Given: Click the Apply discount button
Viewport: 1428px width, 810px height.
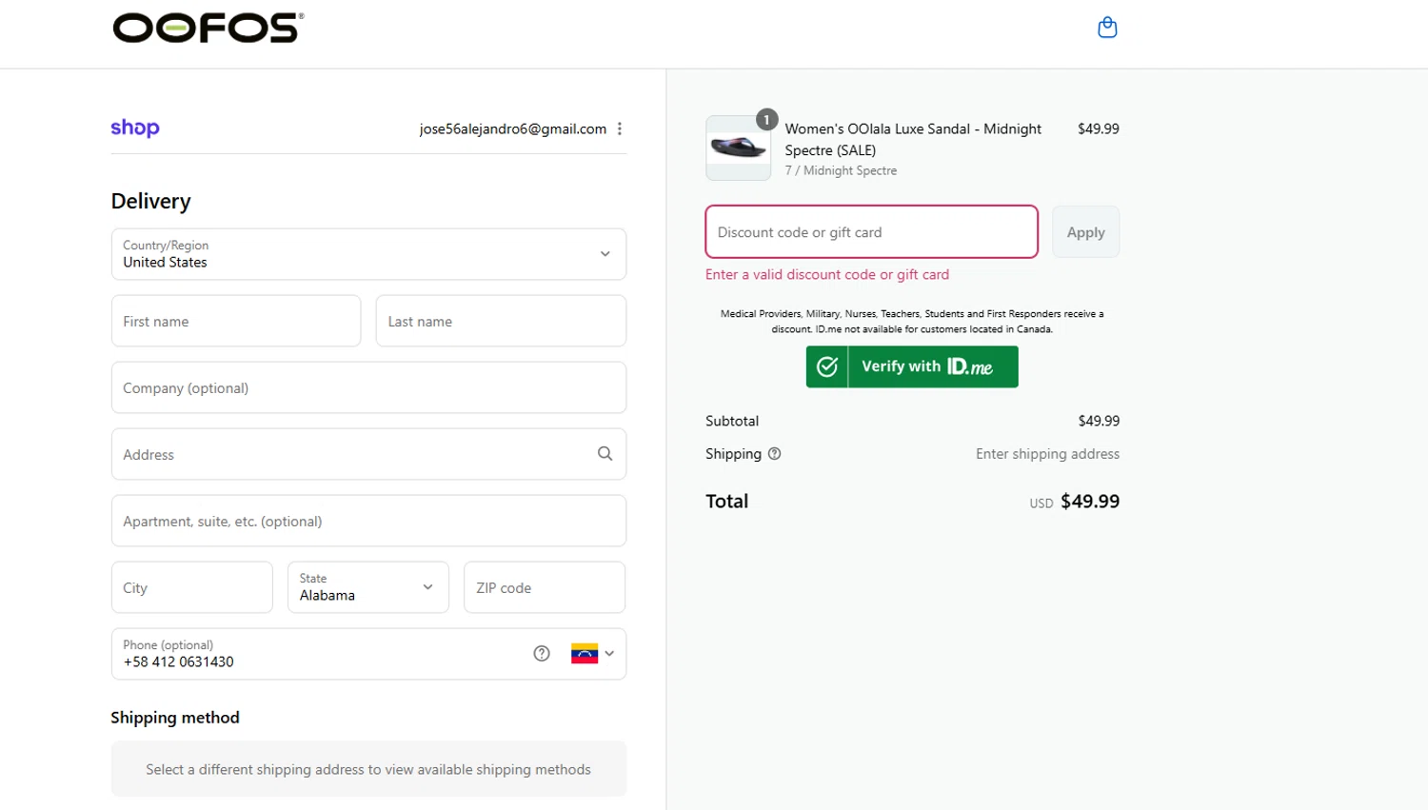Looking at the screenshot, I should [x=1085, y=231].
